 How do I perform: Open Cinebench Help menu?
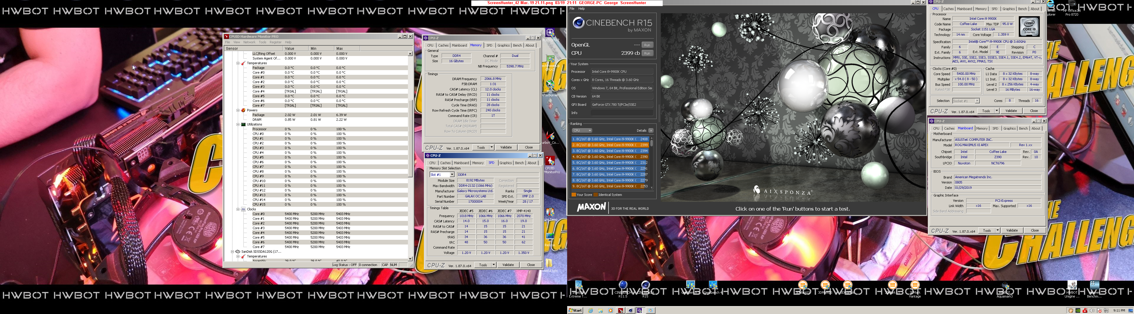click(x=582, y=9)
